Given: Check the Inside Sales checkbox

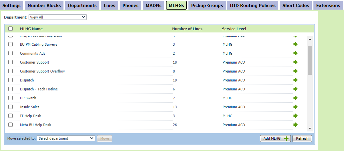Looking at the screenshot, I should pos(11,107).
